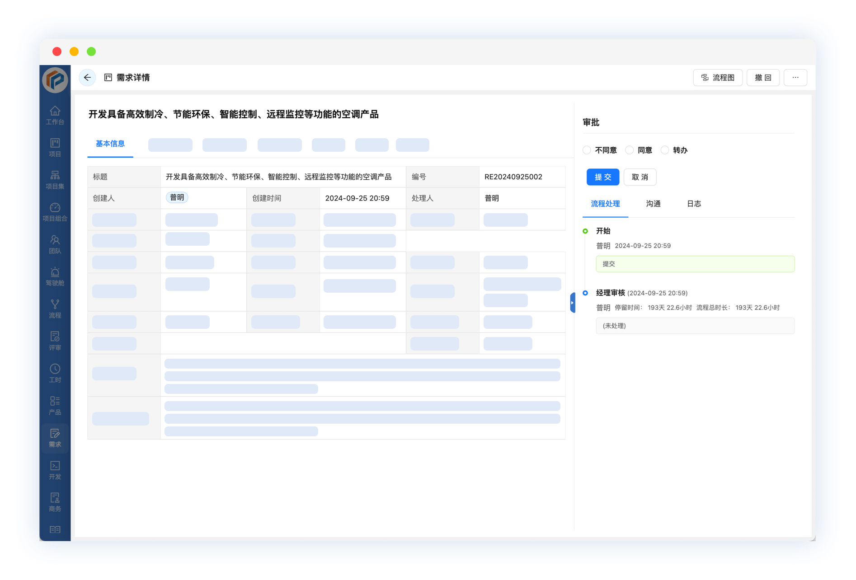Go to 项目集 in the sidebar

pyautogui.click(x=55, y=180)
